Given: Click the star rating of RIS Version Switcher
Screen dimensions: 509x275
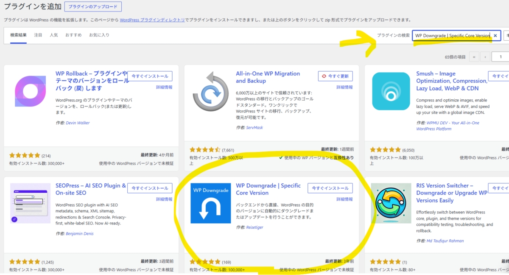Looking at the screenshot, I should coord(385,261).
